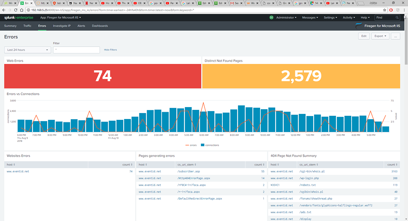The image size is (408, 221).
Task: Bookmark this page with the star icon
Action: coord(385,10)
